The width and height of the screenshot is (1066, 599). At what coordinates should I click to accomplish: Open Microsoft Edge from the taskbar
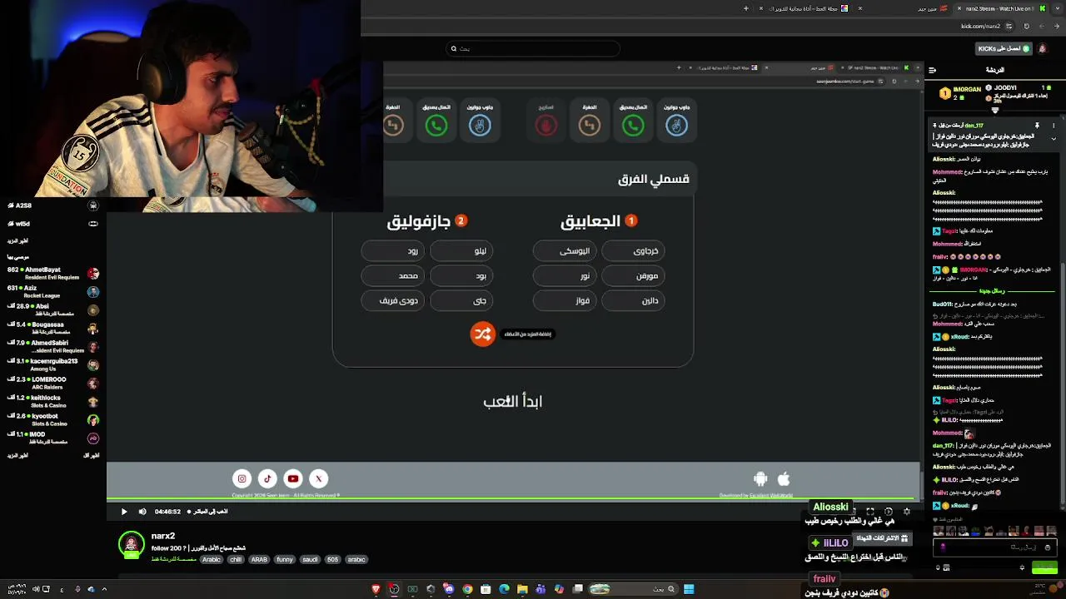[504, 589]
